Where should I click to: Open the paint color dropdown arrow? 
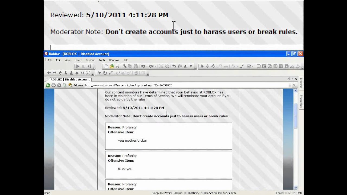[237, 66]
